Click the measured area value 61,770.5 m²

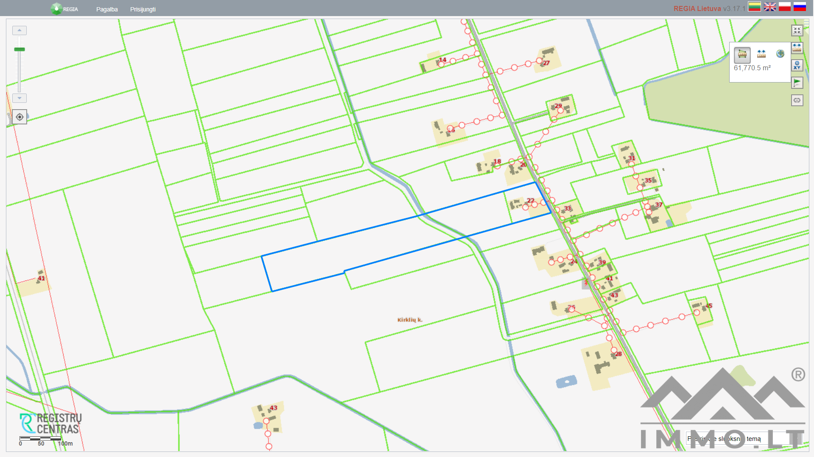coord(752,68)
